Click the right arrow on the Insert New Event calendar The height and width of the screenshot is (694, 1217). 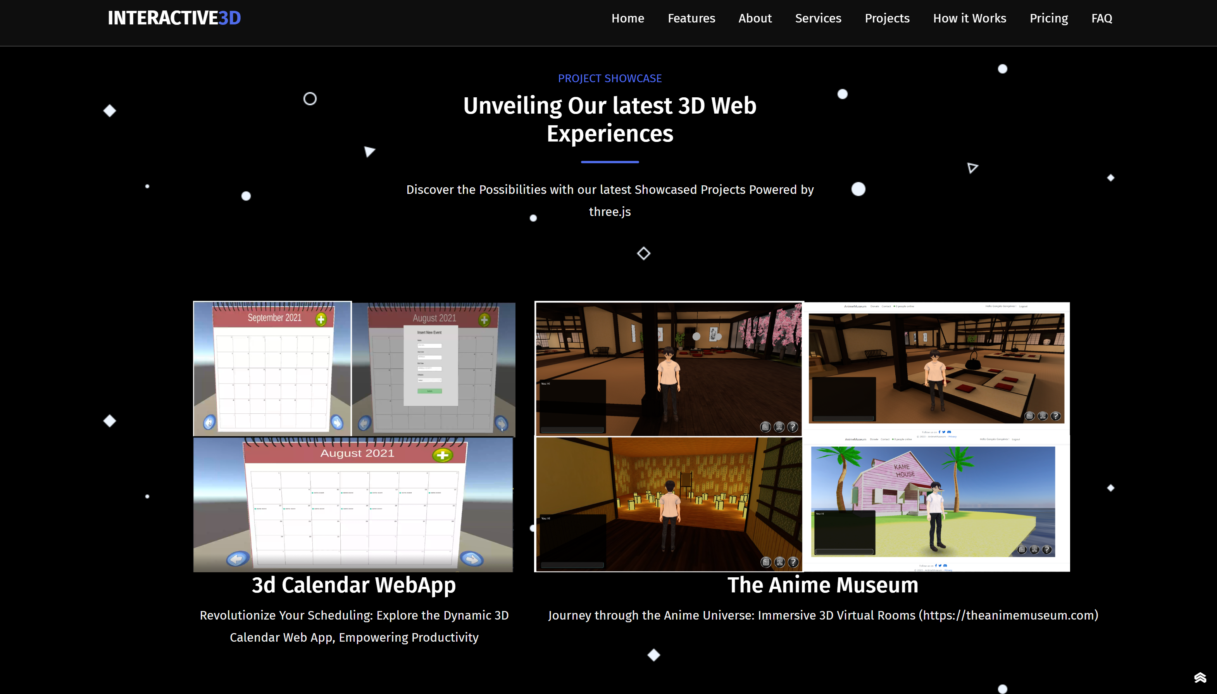(501, 423)
